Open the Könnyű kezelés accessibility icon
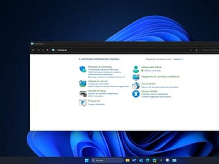 136,94
